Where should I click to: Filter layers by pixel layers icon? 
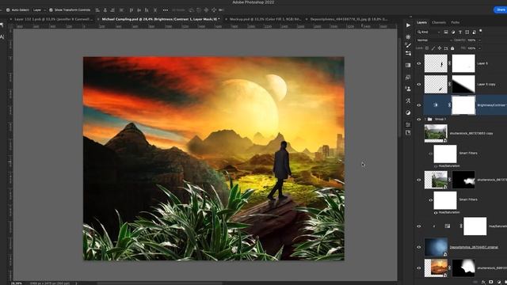coord(446,32)
